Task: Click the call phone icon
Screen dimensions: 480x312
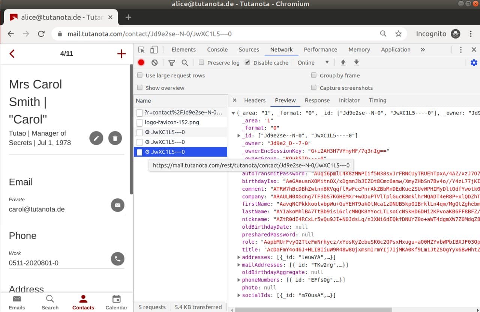Action: pos(117,259)
